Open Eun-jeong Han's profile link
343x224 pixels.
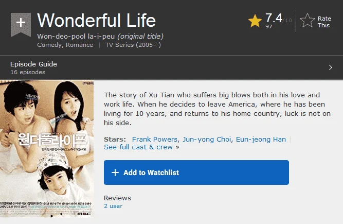pyautogui.click(x=261, y=139)
